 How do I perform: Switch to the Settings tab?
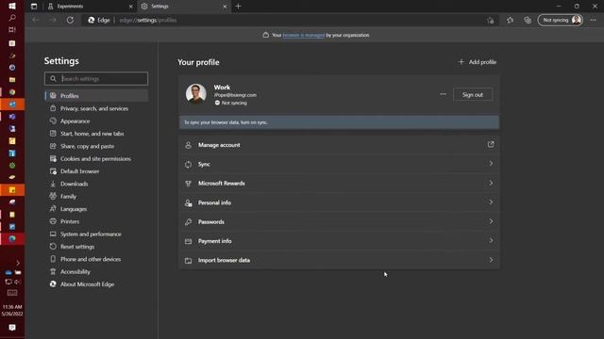[x=184, y=7]
